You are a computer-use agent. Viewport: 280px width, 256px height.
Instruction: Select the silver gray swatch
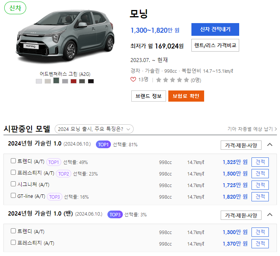tap(65, 81)
